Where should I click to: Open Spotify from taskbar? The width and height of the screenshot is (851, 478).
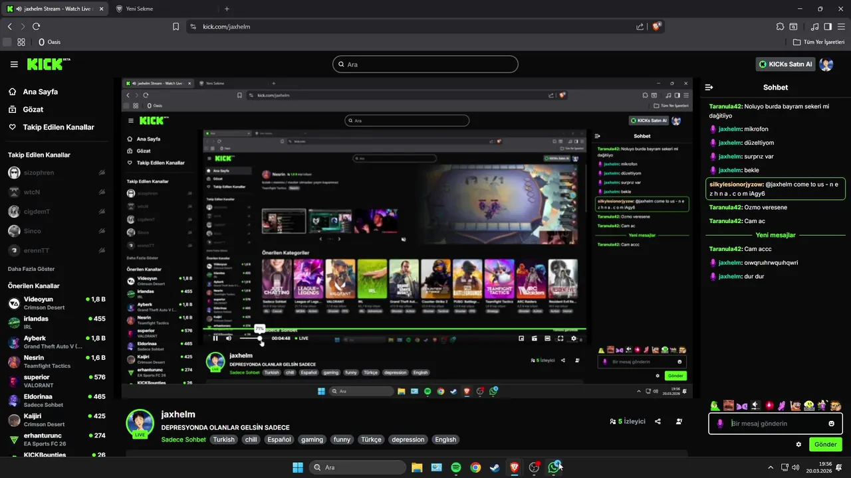tap(456, 467)
